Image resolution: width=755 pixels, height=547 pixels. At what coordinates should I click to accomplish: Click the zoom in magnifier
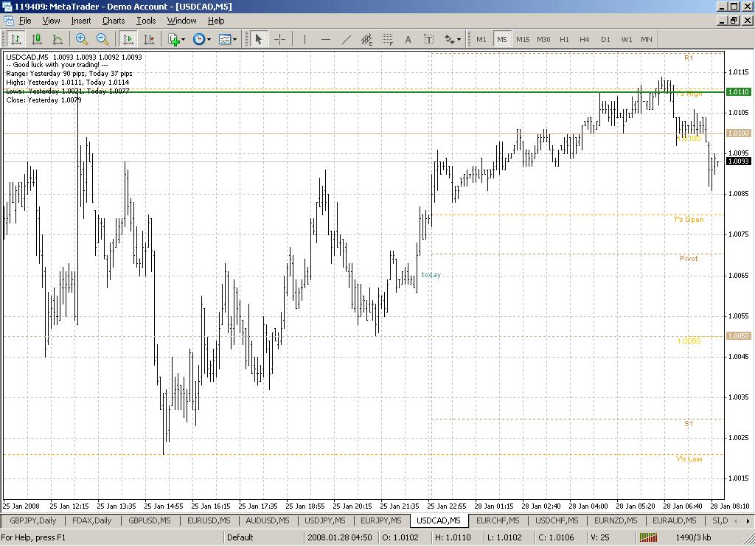pos(82,39)
